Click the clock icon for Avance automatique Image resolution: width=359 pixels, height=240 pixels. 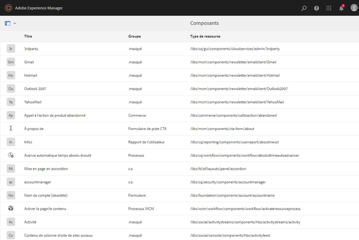point(11,155)
